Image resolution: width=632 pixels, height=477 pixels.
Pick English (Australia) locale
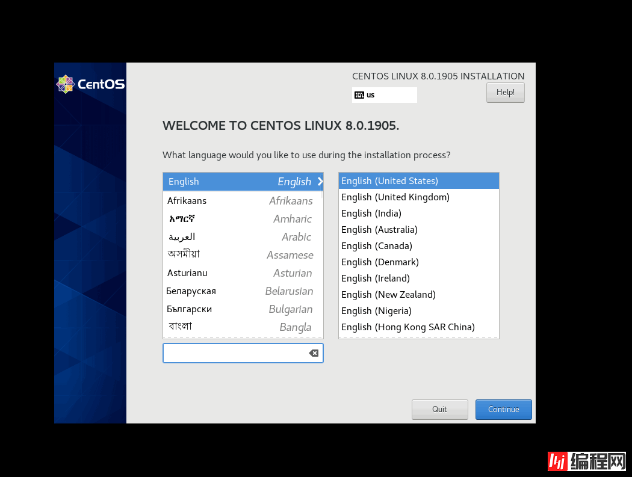pos(379,230)
